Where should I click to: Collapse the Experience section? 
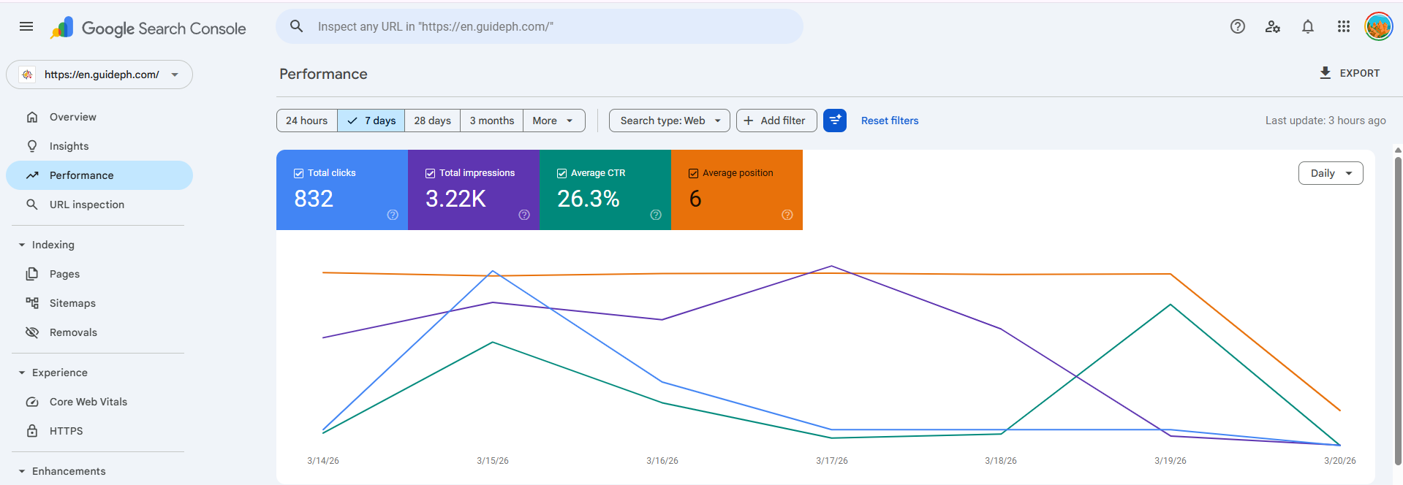(22, 373)
